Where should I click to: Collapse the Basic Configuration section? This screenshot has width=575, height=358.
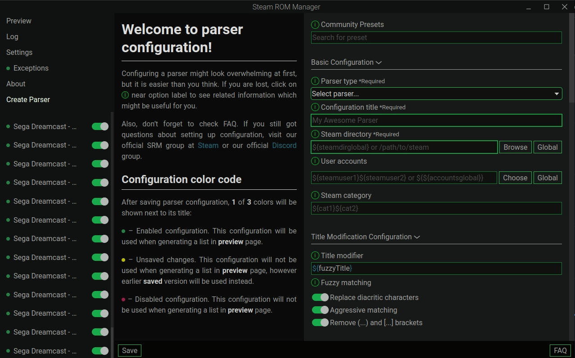[346, 63]
